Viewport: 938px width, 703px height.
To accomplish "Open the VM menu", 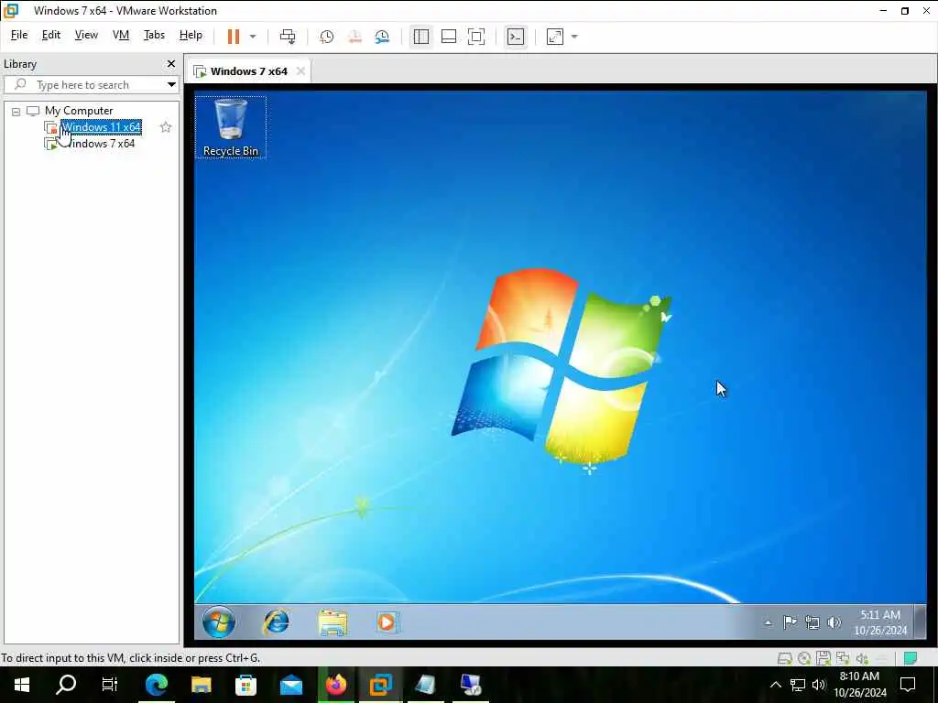I will (121, 35).
